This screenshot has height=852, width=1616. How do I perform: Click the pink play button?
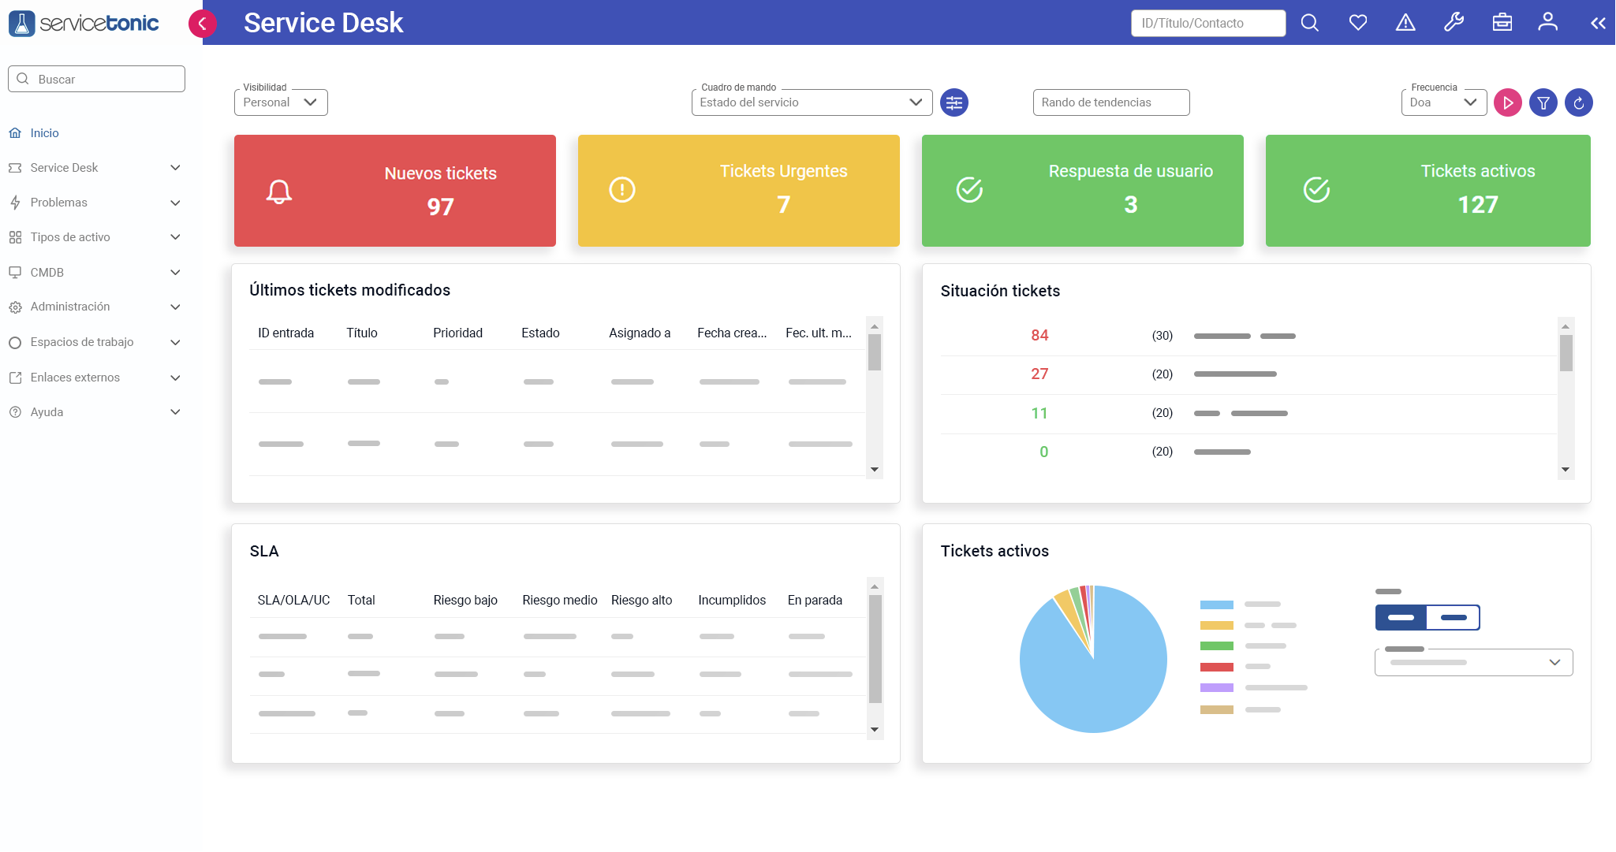1507,102
